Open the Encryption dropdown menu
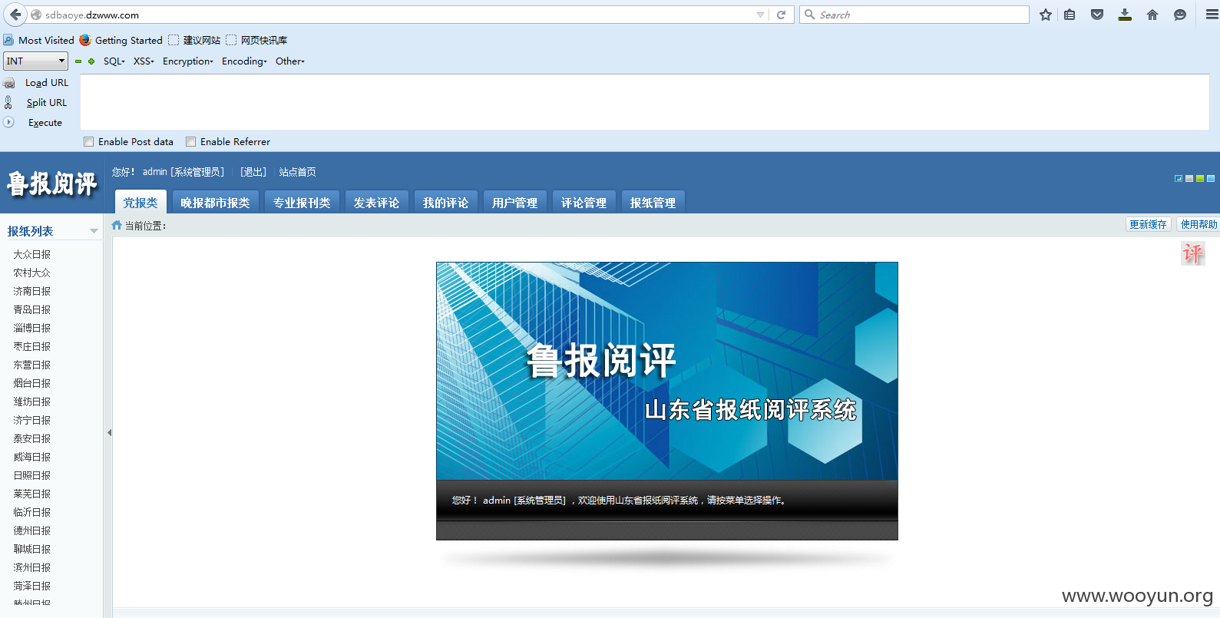 tap(188, 61)
